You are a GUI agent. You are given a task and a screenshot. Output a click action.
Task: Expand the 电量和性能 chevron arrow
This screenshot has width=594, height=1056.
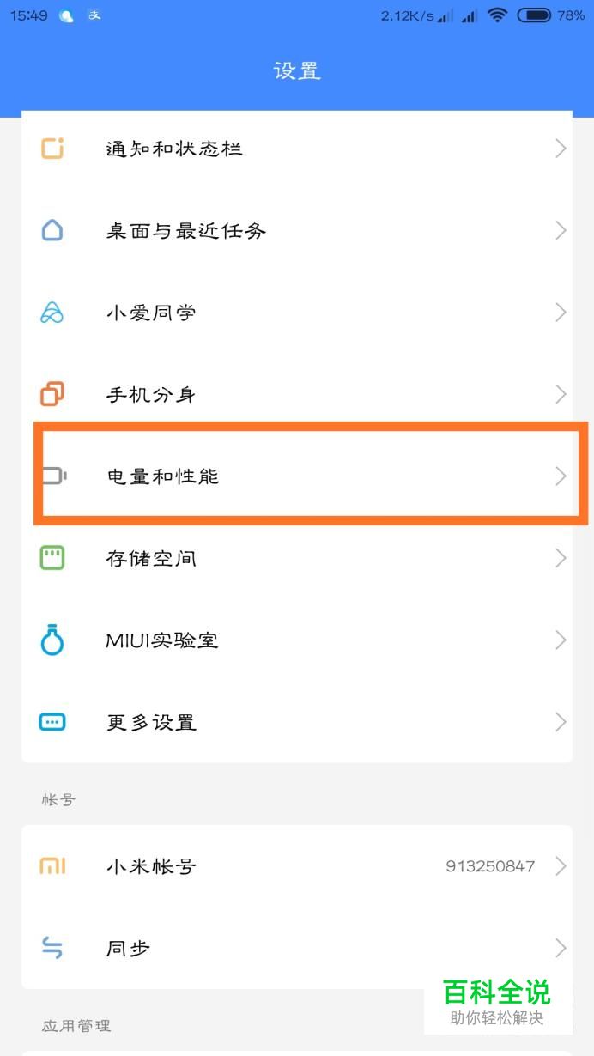561,476
